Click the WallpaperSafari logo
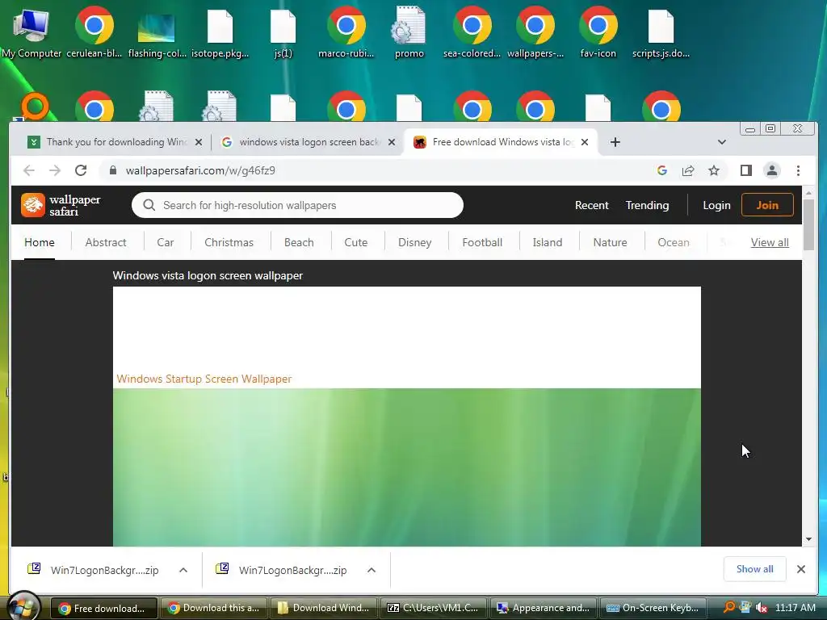 click(x=61, y=205)
